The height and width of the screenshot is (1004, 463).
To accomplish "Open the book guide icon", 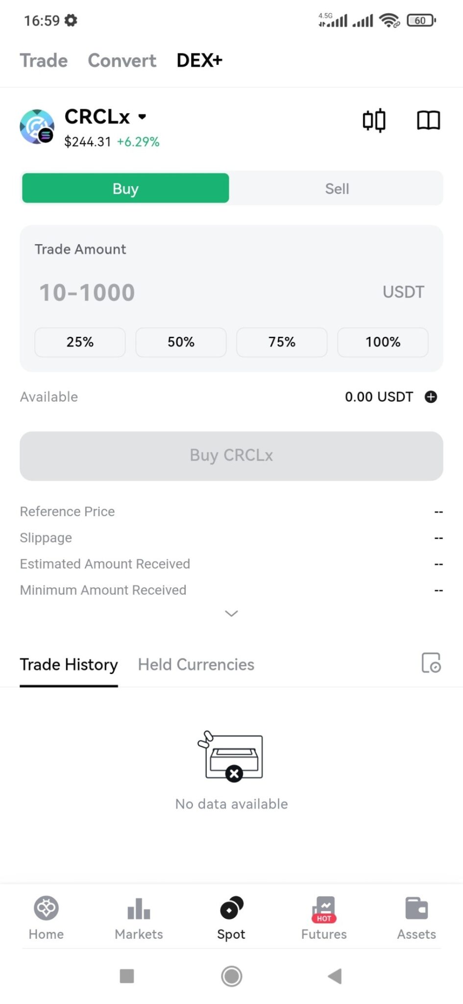I will point(428,121).
